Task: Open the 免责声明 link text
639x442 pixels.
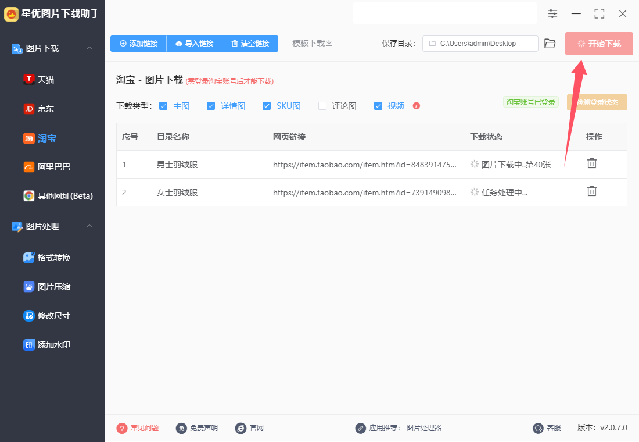Action: pyautogui.click(x=204, y=428)
